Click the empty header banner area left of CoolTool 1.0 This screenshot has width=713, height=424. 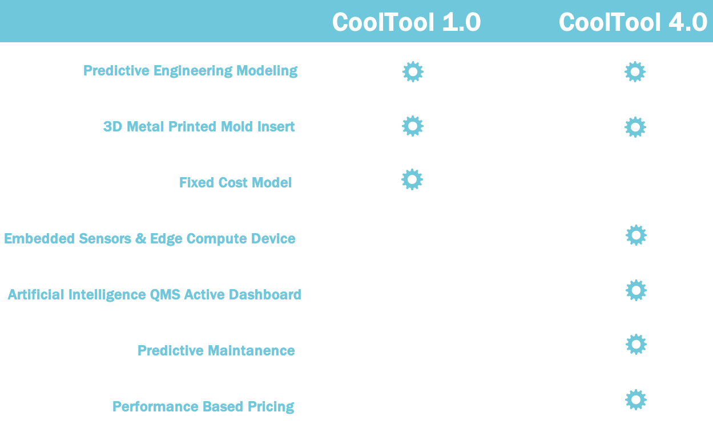pyautogui.click(x=166, y=21)
